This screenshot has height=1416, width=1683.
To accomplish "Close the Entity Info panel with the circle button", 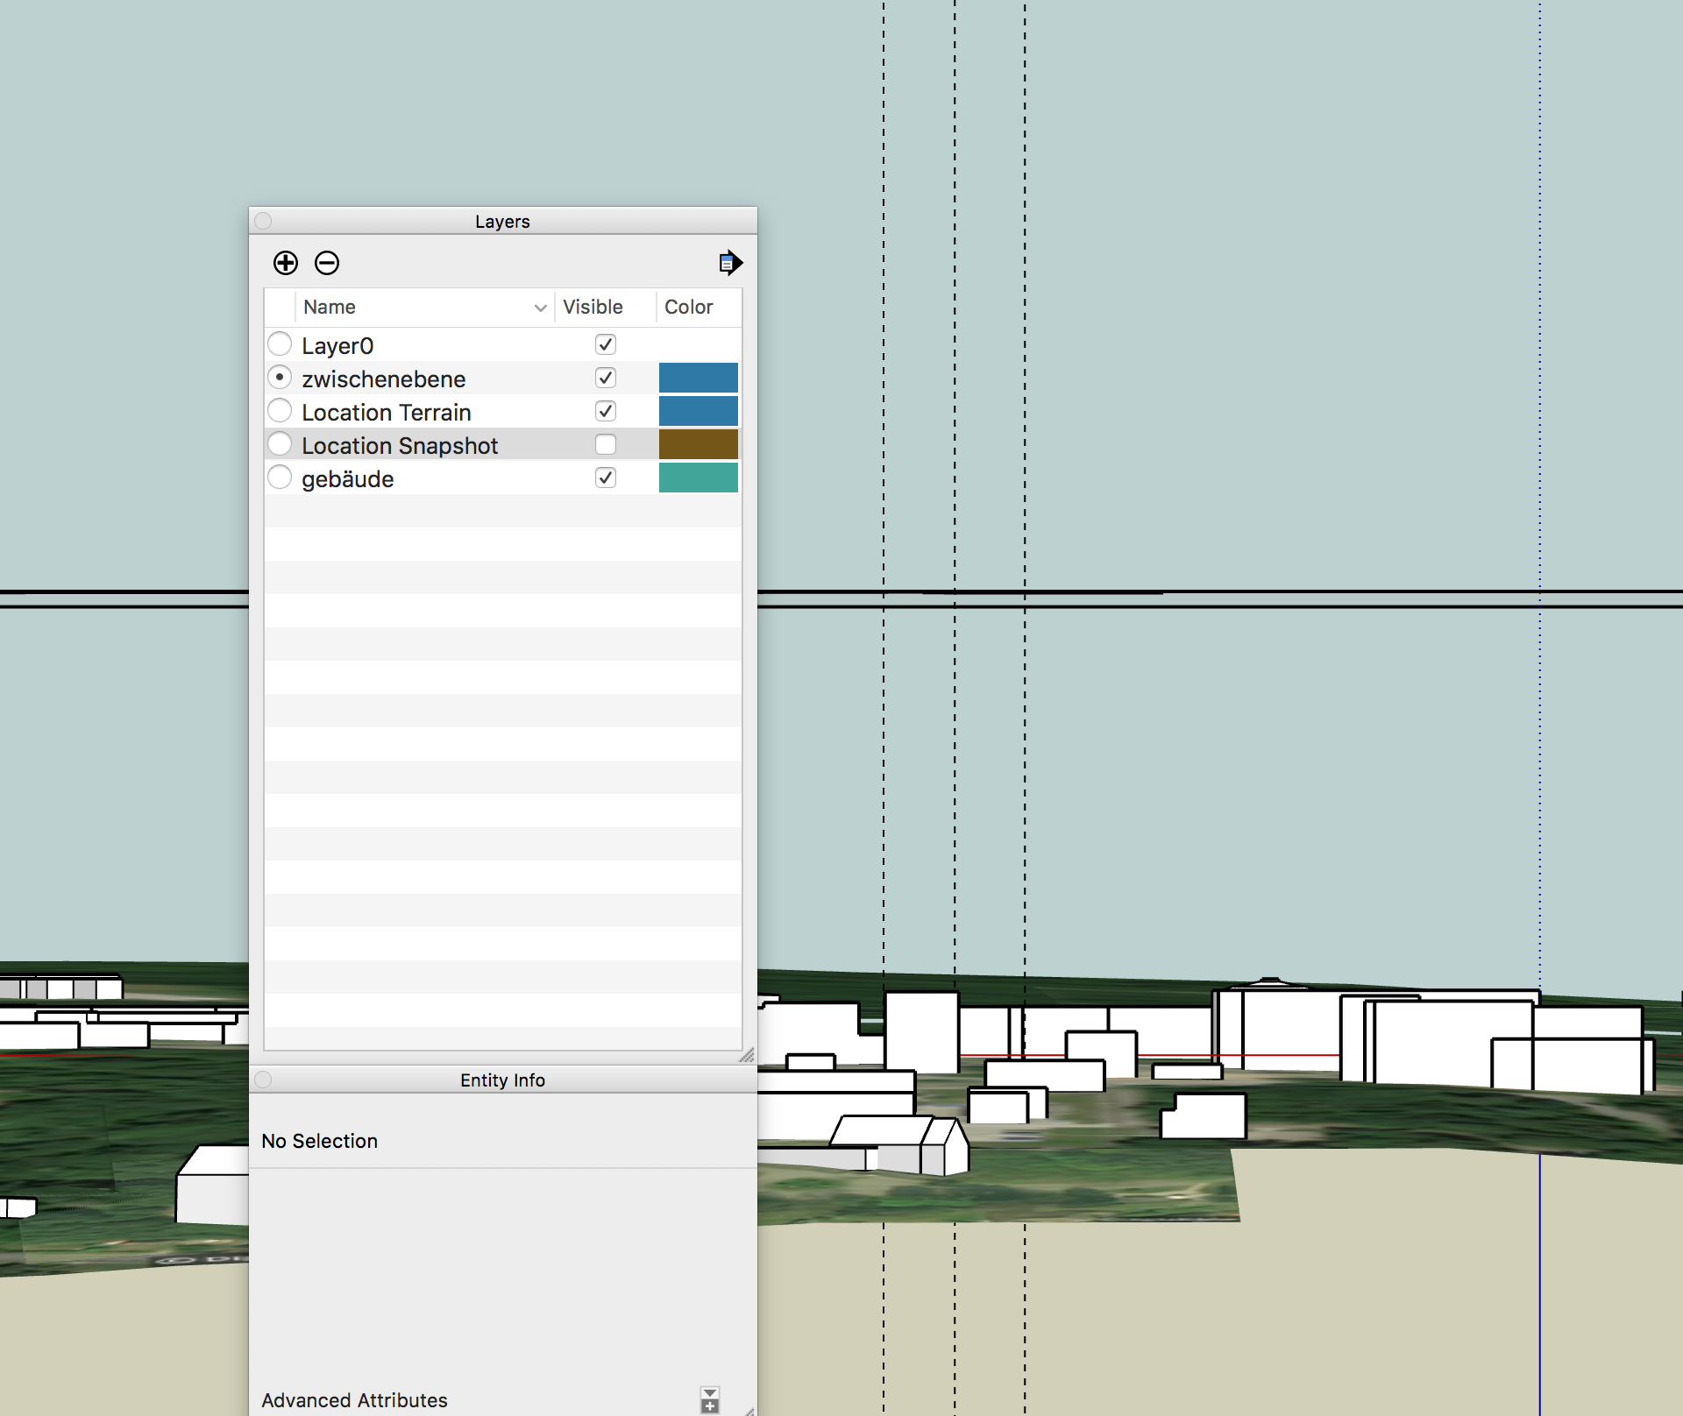I will (263, 1080).
